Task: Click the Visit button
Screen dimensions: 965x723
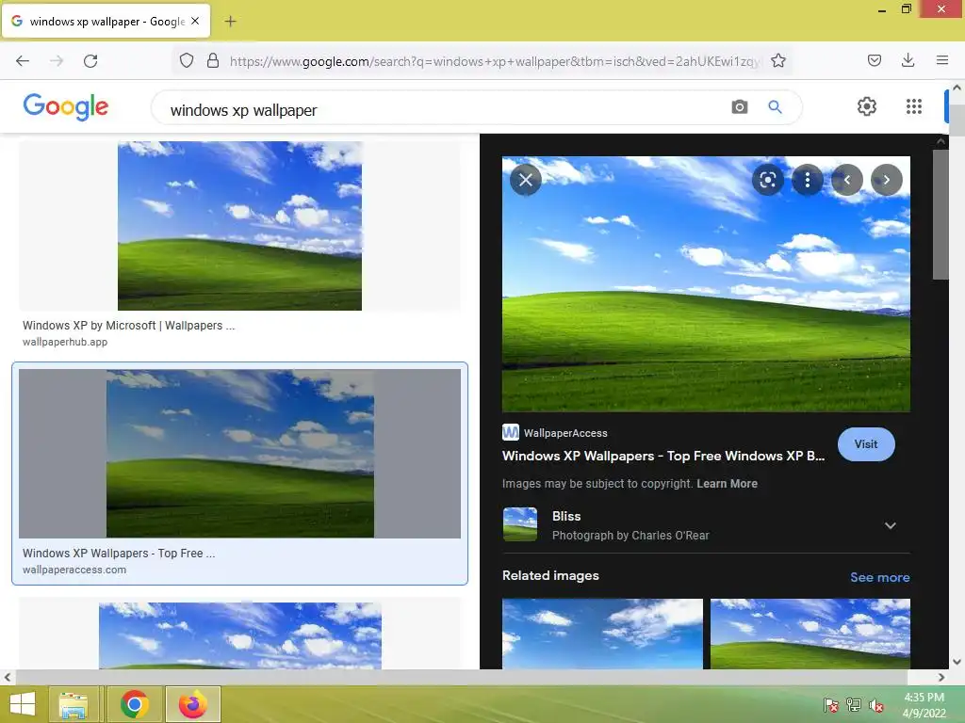Action: click(x=866, y=444)
